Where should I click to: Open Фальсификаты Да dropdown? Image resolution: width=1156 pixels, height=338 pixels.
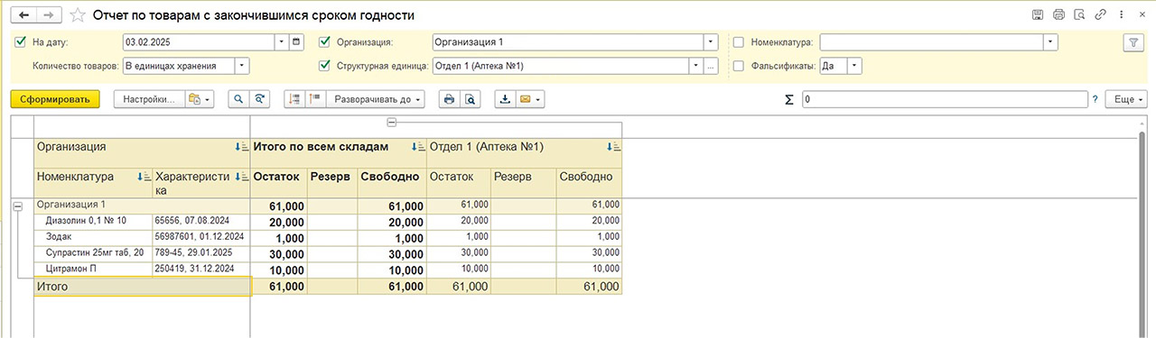point(853,66)
